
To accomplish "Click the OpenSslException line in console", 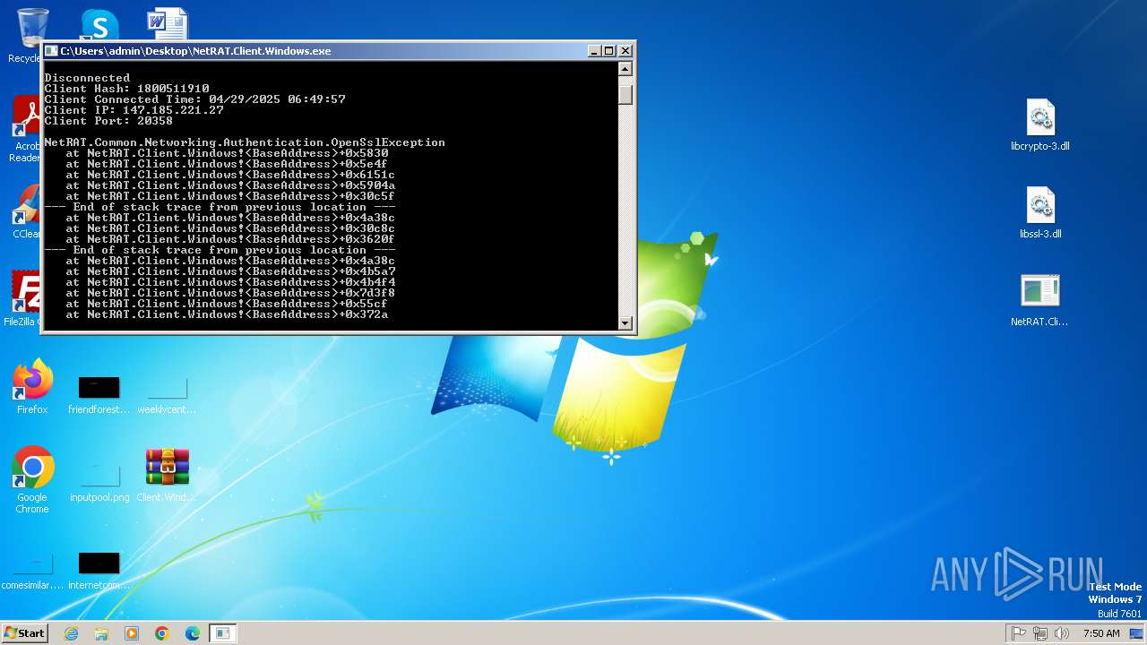I will tap(245, 142).
